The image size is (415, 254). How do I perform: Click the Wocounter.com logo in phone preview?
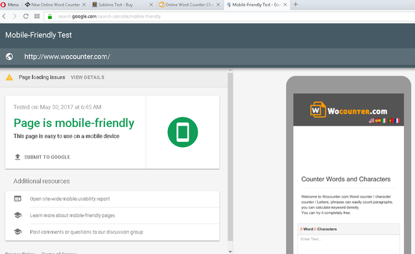tap(349, 110)
